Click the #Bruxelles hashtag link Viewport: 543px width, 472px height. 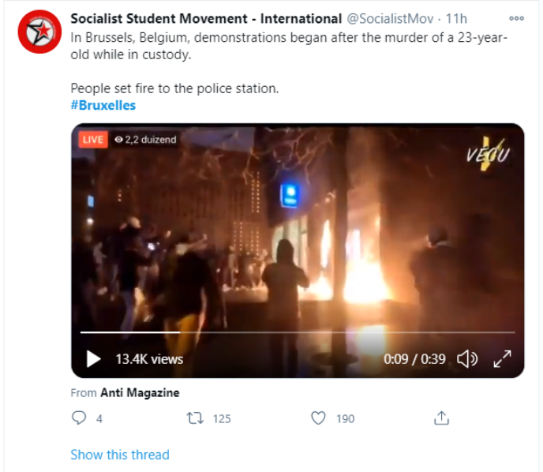[103, 105]
